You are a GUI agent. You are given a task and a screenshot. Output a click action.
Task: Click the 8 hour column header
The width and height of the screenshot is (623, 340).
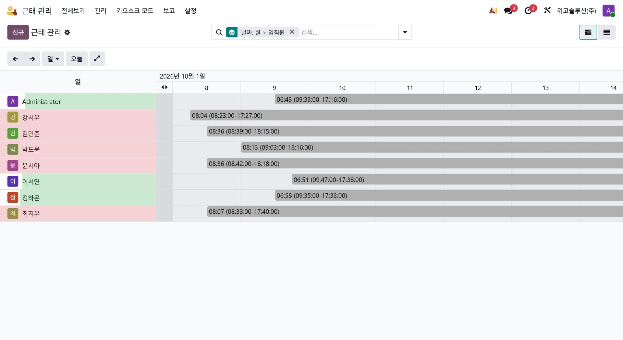click(206, 88)
